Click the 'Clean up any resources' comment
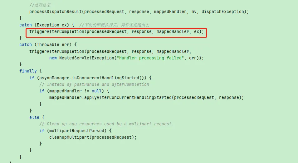 pos(106,124)
